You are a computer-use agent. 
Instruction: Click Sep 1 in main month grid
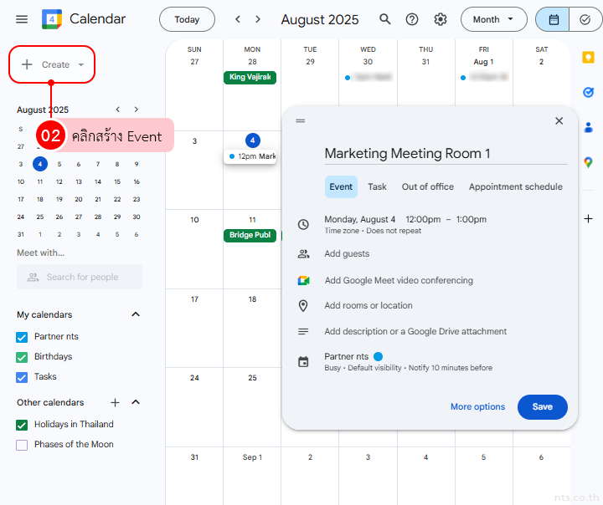[252, 457]
